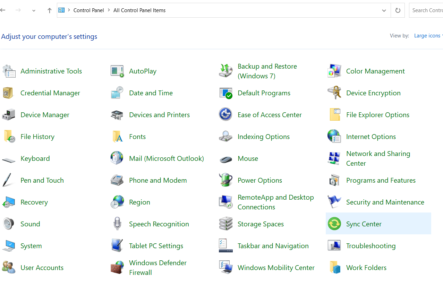The image size is (443, 295).
Task: Click the Search Control Panel field
Action: pyautogui.click(x=426, y=10)
